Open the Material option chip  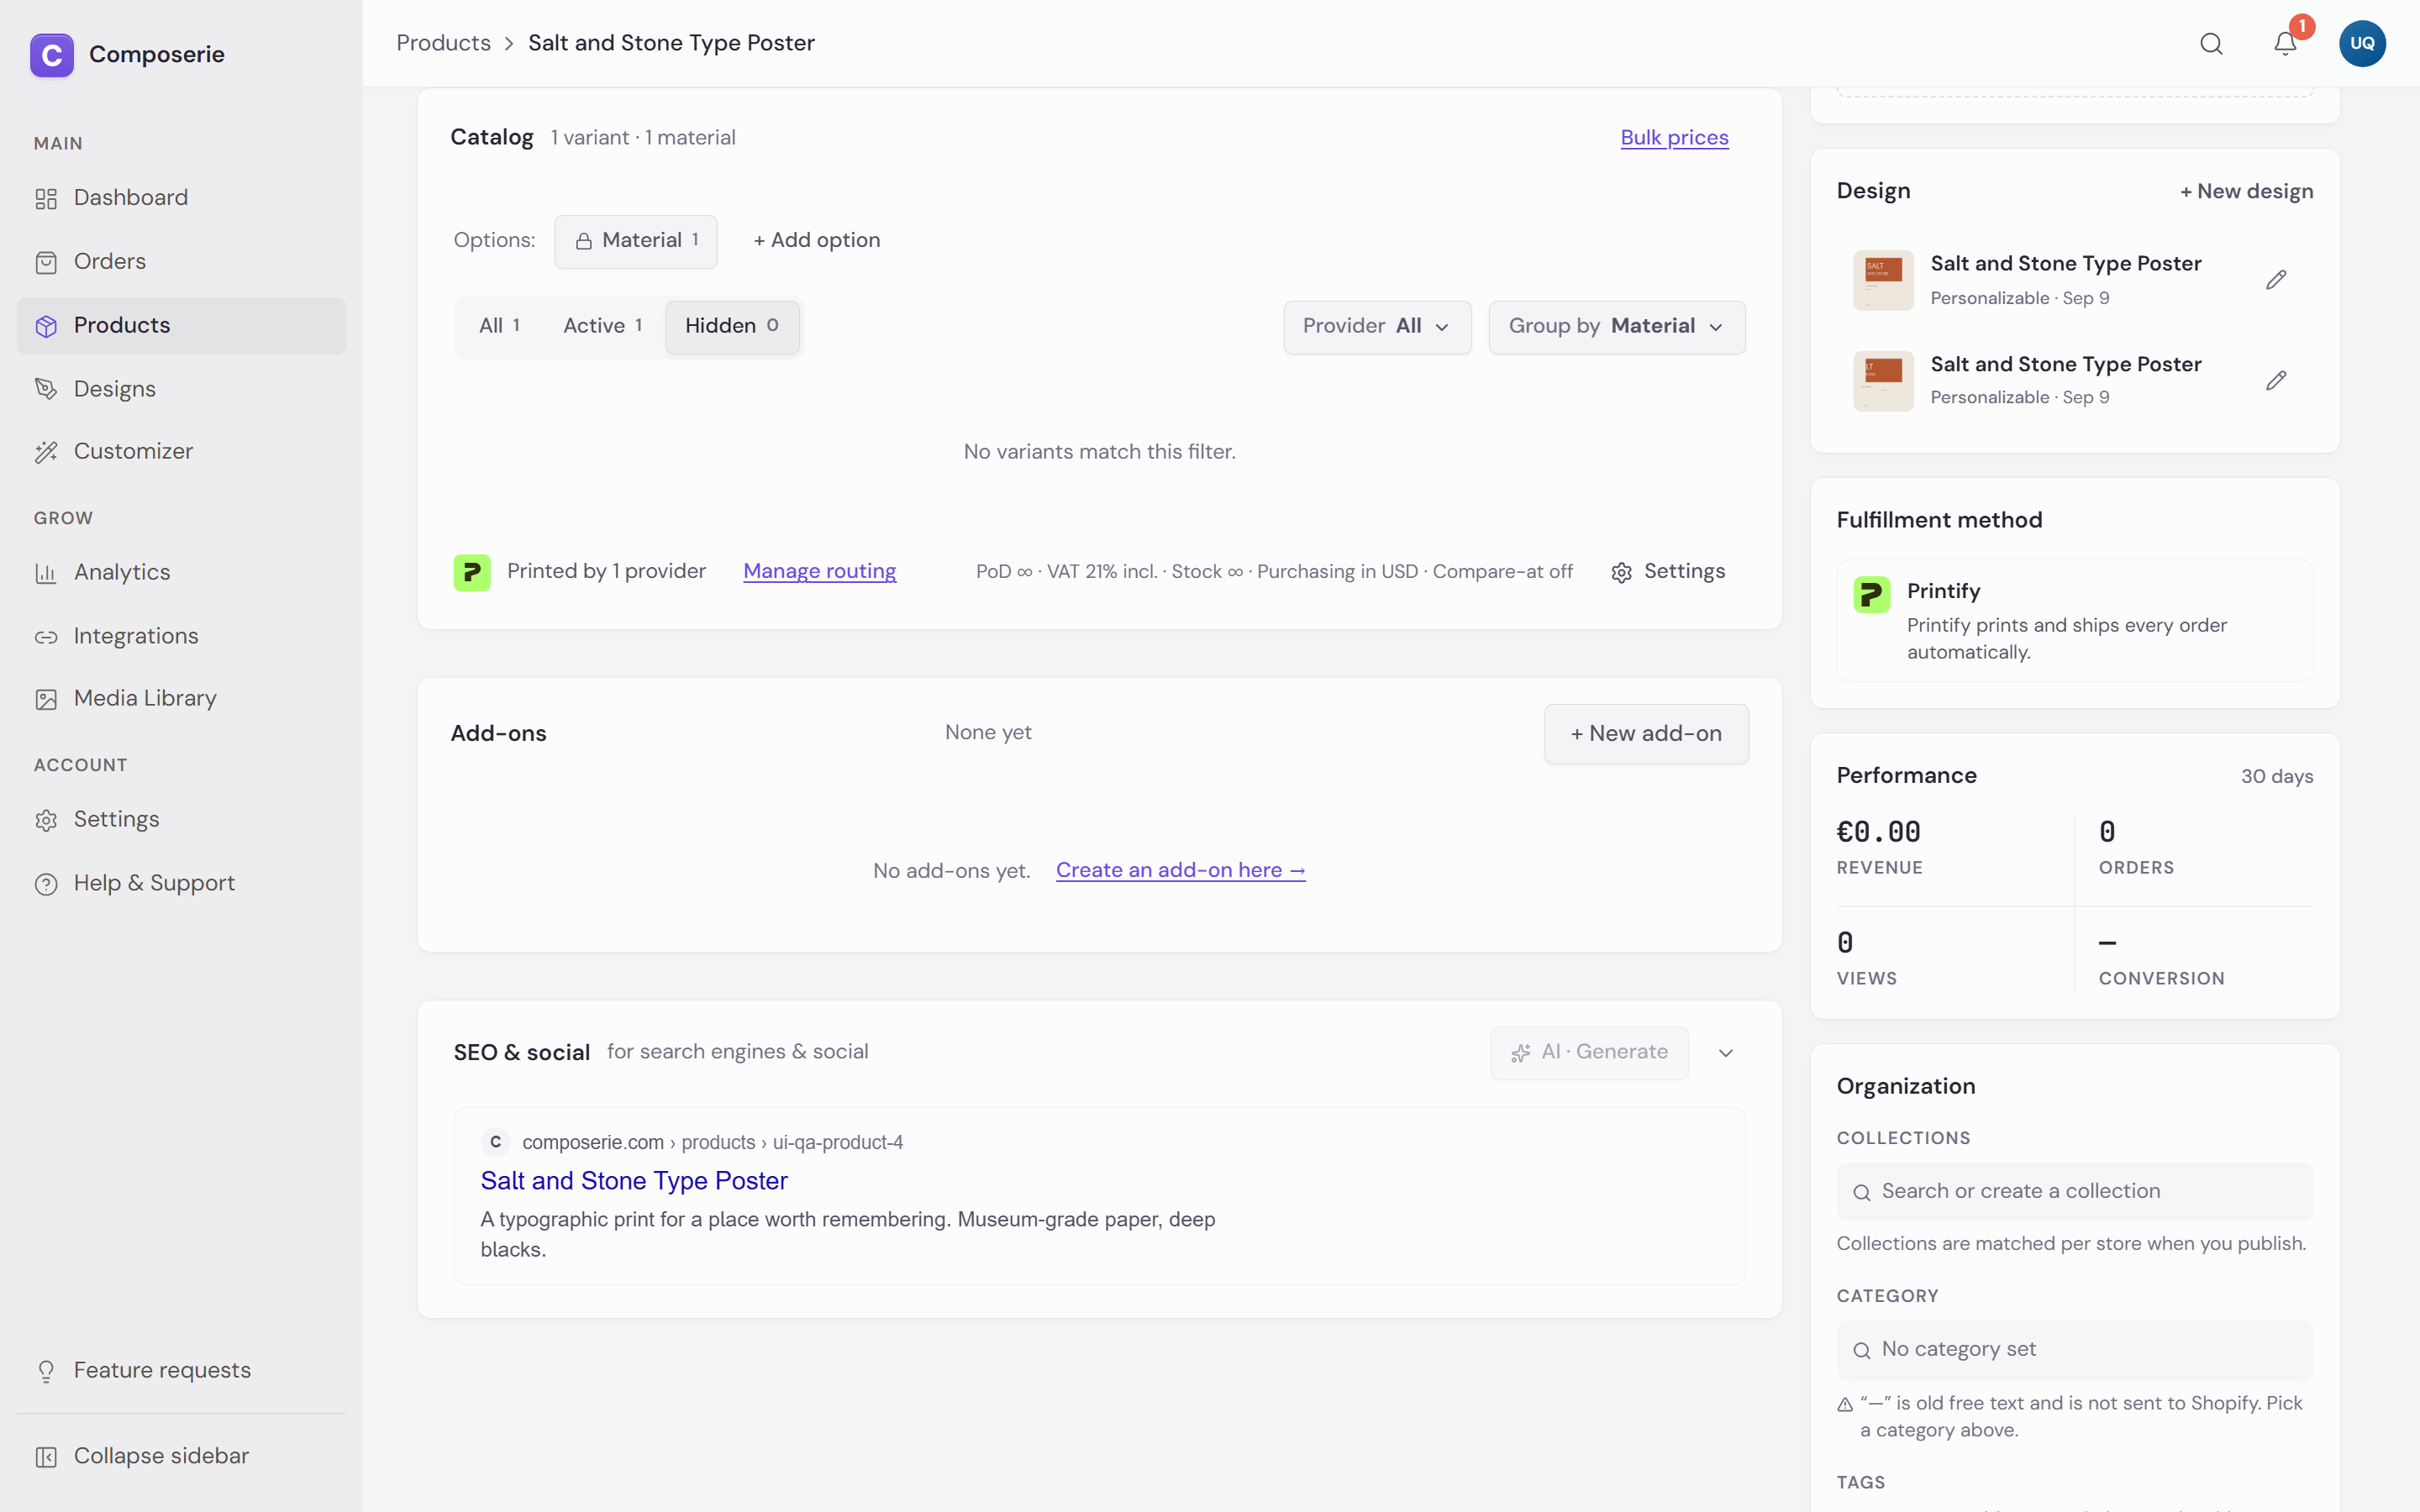click(x=636, y=241)
